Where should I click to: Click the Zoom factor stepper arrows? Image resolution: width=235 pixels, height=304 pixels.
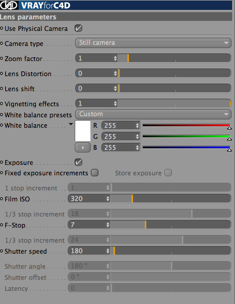pos(115,58)
